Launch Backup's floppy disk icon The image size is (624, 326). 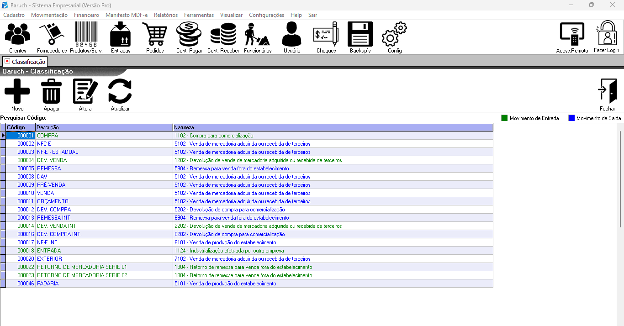(x=360, y=35)
